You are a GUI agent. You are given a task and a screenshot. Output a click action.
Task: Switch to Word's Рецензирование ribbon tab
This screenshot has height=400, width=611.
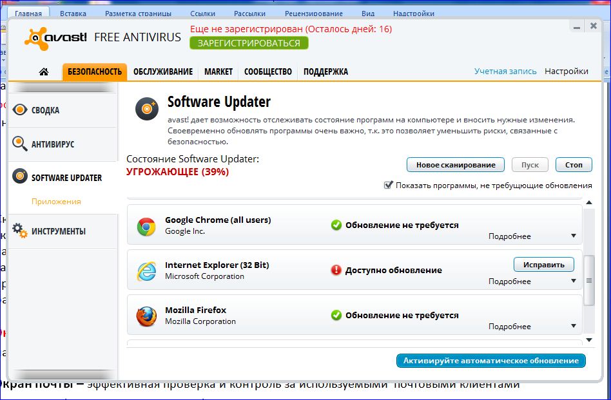click(314, 14)
